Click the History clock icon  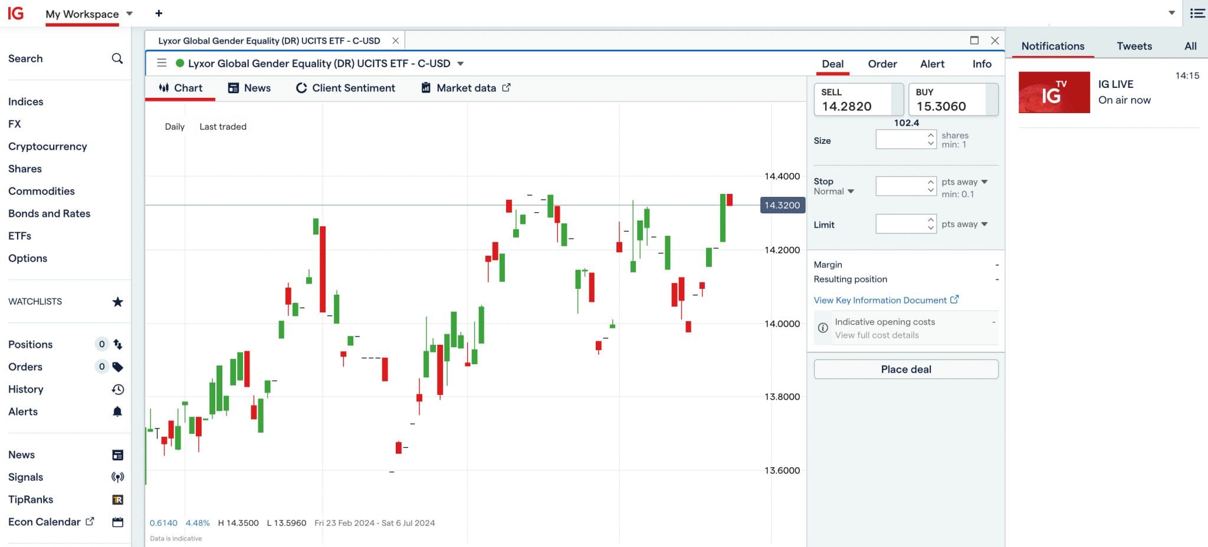click(118, 389)
